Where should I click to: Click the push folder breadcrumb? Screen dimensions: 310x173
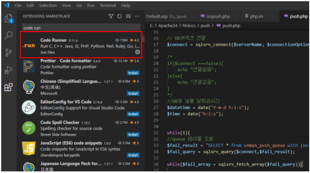(x=205, y=26)
